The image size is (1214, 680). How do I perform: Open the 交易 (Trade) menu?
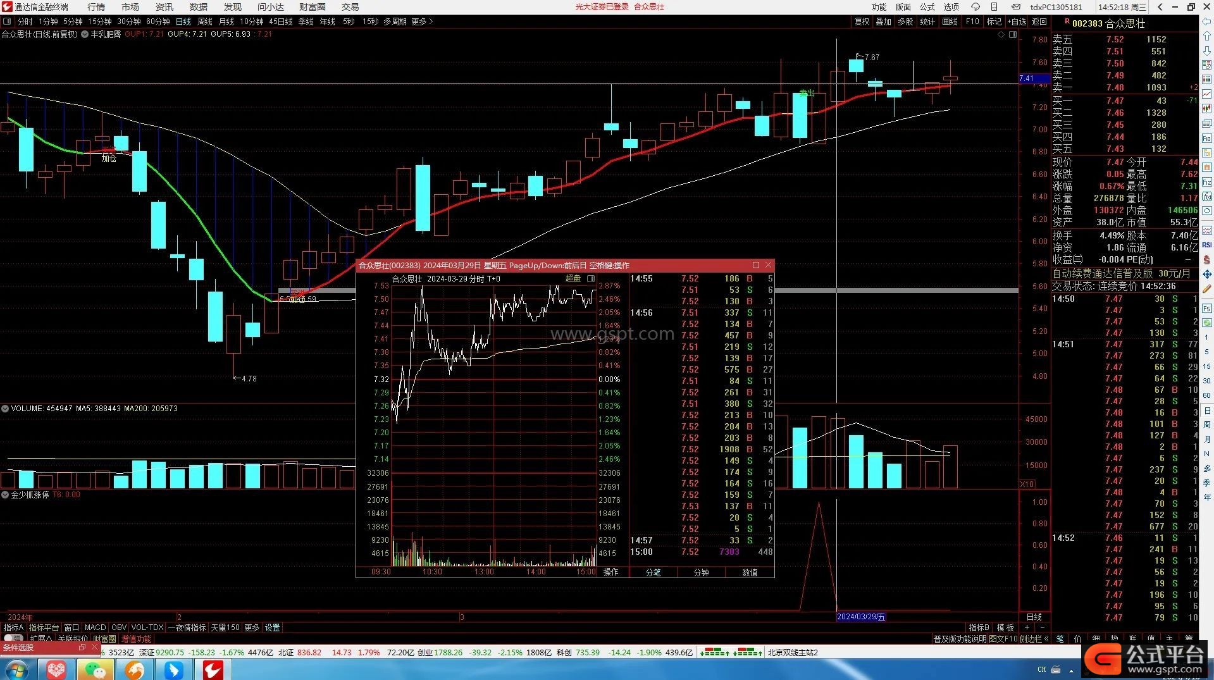[x=350, y=7]
